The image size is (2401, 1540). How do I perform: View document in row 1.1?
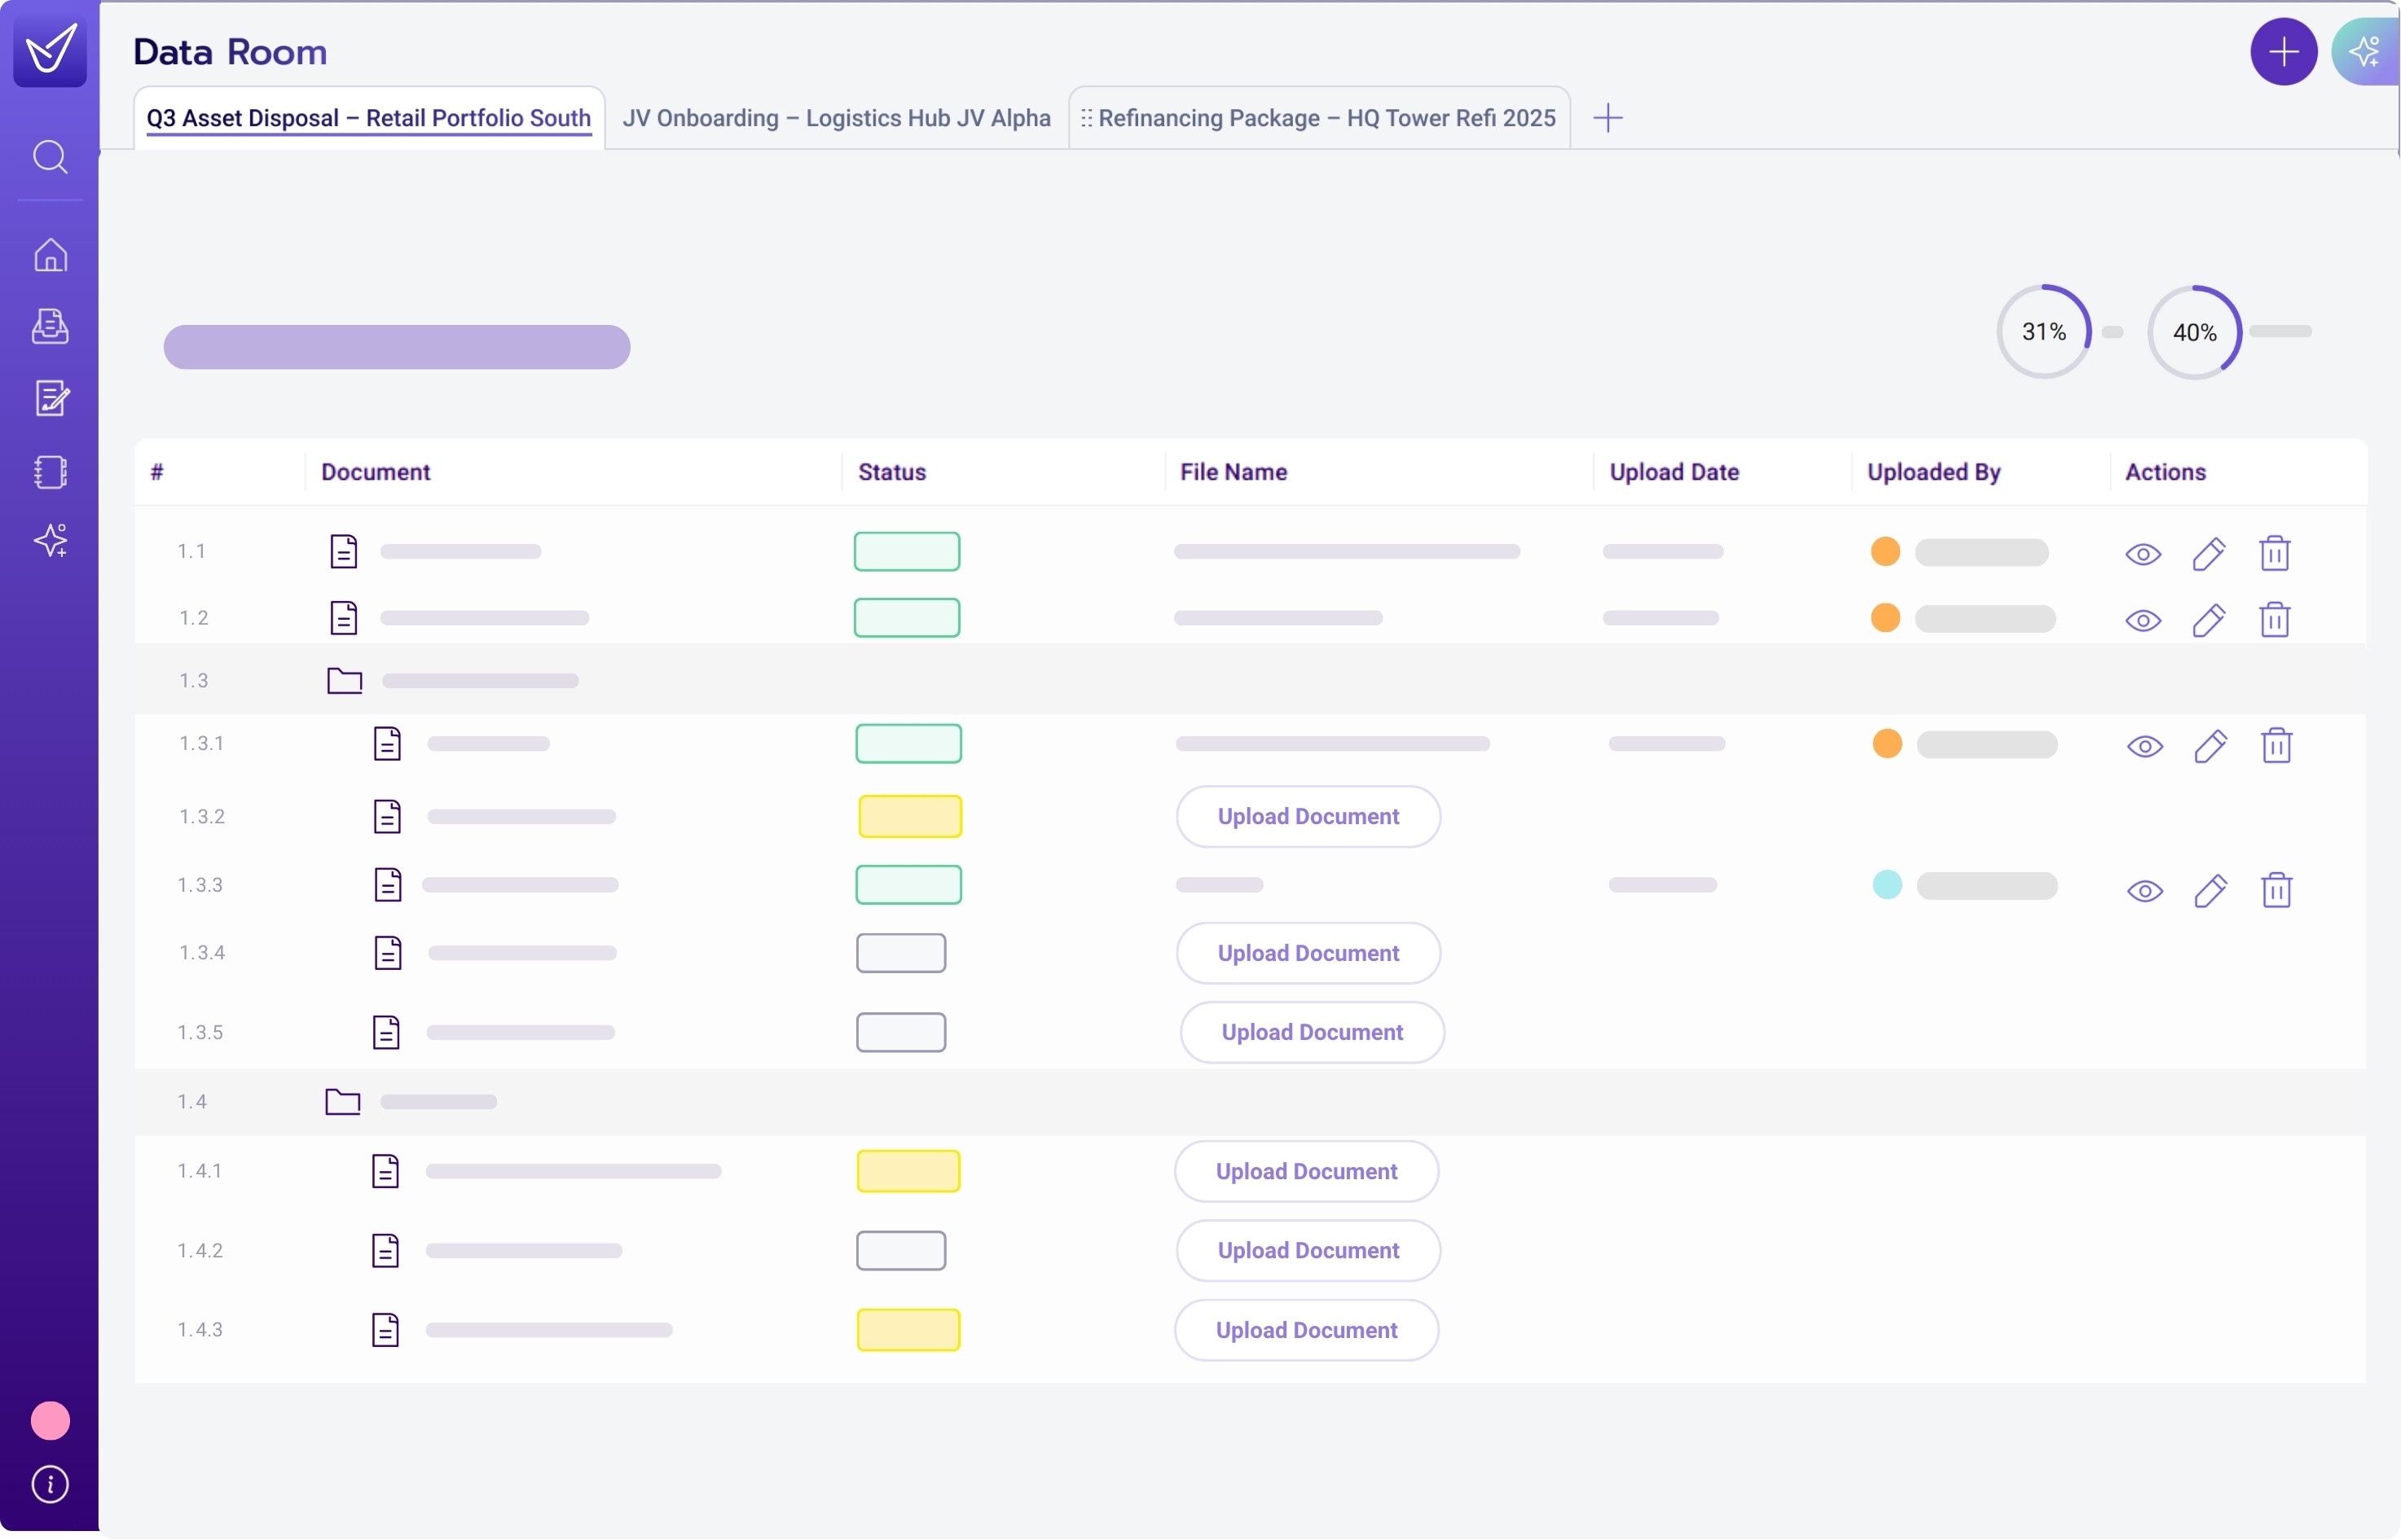(2143, 554)
